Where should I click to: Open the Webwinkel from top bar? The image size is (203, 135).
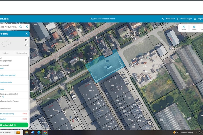168,19
